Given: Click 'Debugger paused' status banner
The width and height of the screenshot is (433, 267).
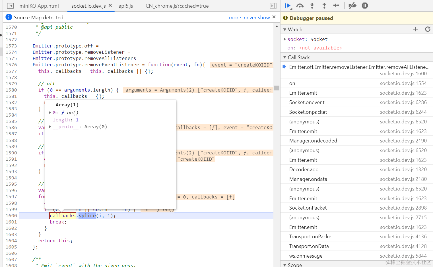Looking at the screenshot, I should coord(357,18).
